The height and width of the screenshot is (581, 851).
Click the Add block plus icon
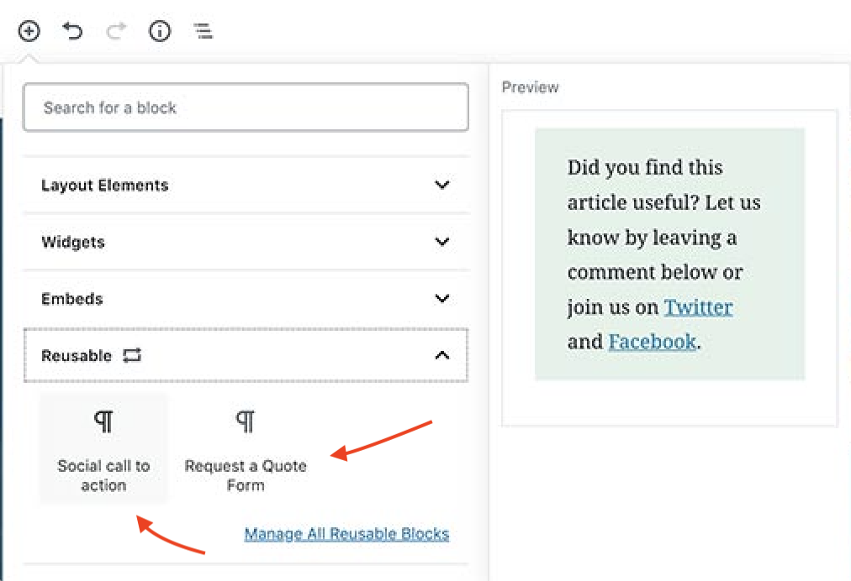click(29, 31)
